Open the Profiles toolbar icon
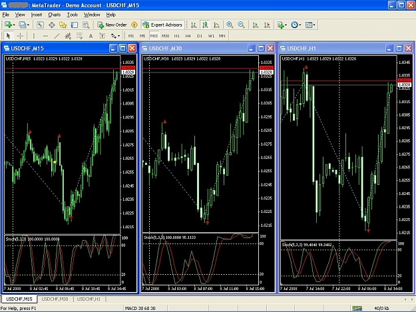 [22, 25]
